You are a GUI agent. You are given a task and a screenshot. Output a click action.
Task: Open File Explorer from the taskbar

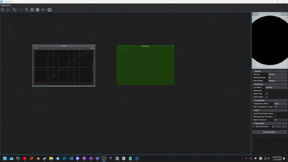click(51, 158)
